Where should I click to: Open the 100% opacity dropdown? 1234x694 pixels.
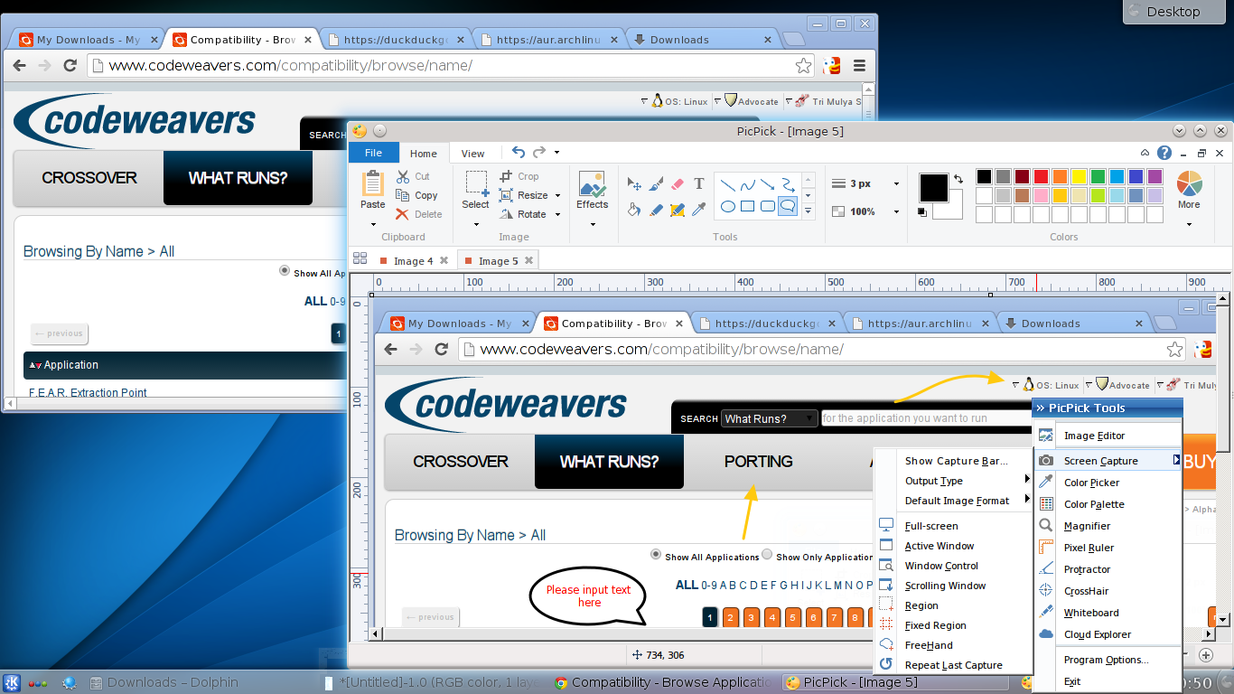click(x=896, y=211)
